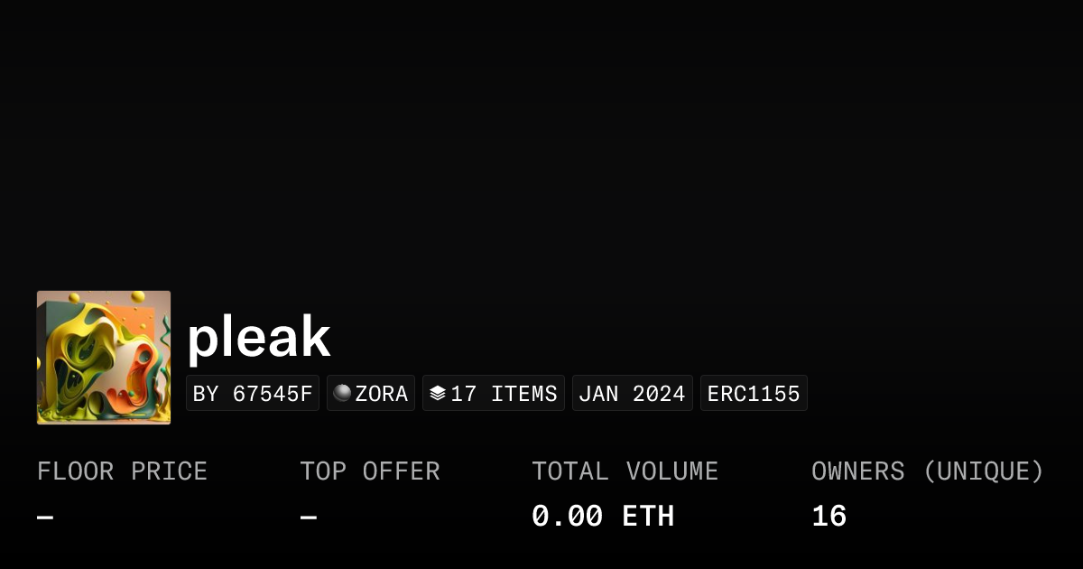The width and height of the screenshot is (1083, 569).
Task: Click the owners count 16
Action: 828,517
